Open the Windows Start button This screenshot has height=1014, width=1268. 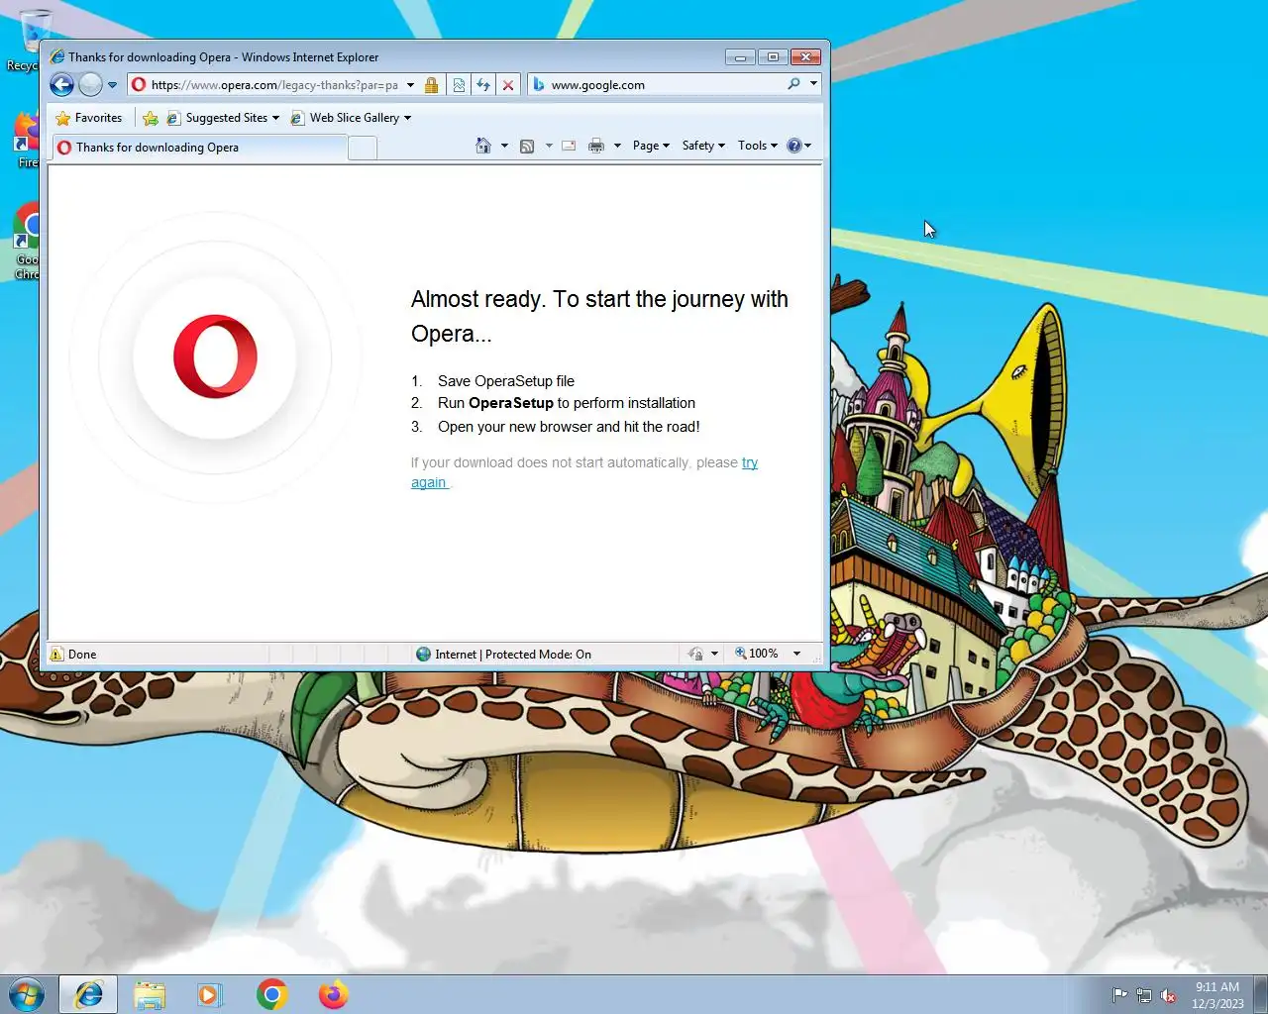(27, 994)
